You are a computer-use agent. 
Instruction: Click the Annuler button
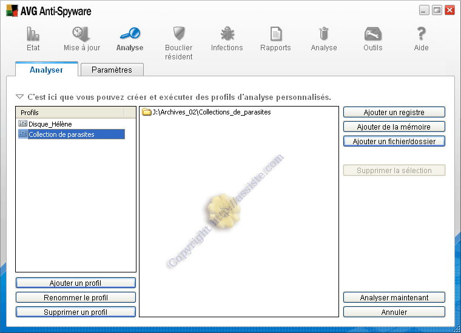point(394,312)
